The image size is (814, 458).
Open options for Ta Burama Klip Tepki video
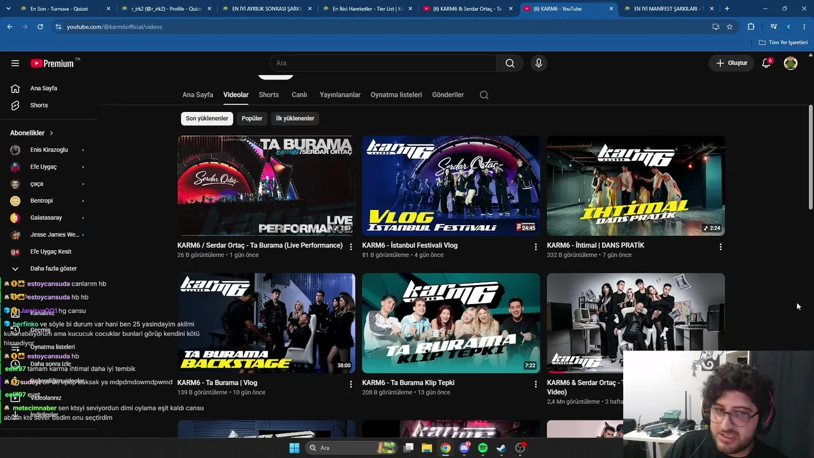point(535,384)
